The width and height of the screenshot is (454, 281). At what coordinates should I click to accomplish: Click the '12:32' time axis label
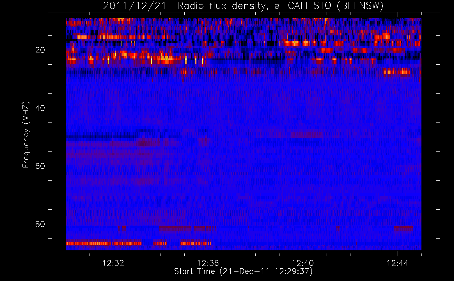[x=113, y=263]
